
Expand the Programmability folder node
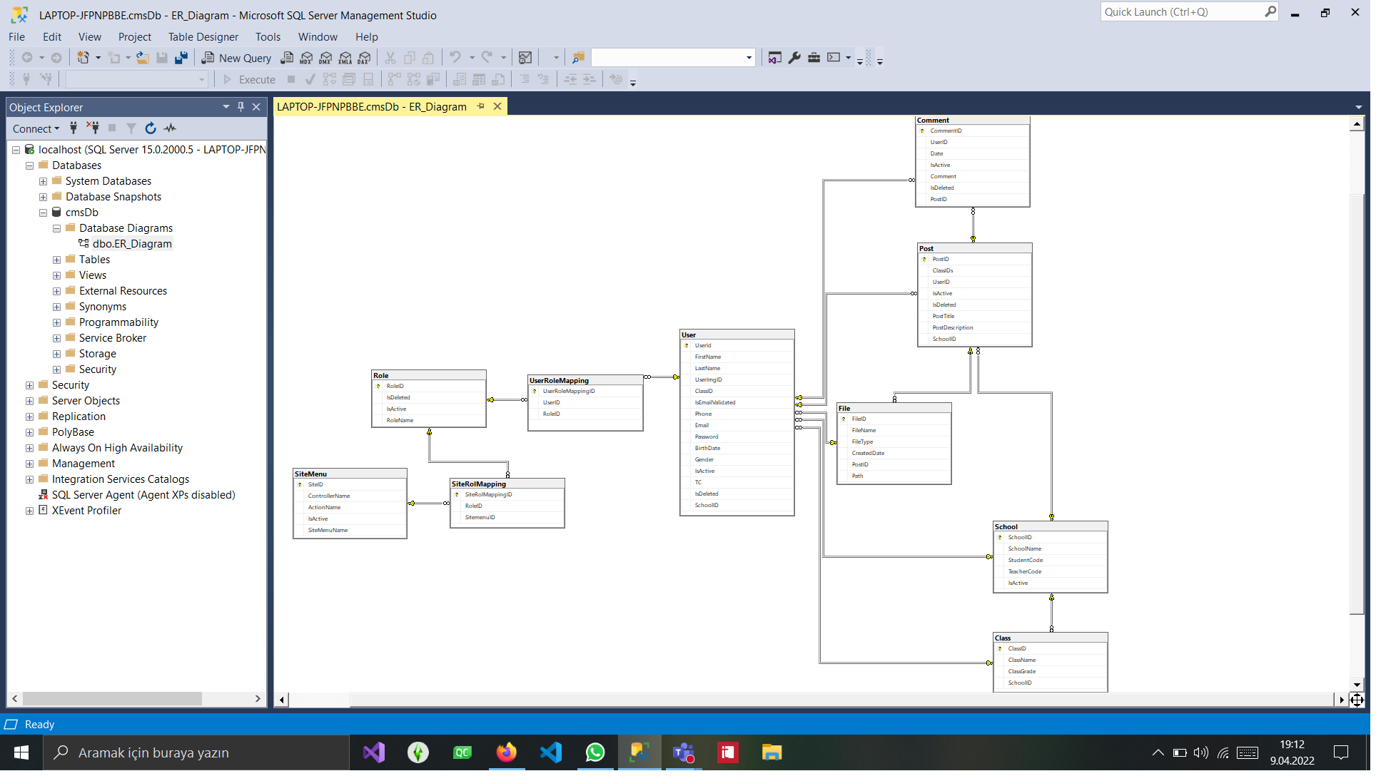(x=56, y=322)
